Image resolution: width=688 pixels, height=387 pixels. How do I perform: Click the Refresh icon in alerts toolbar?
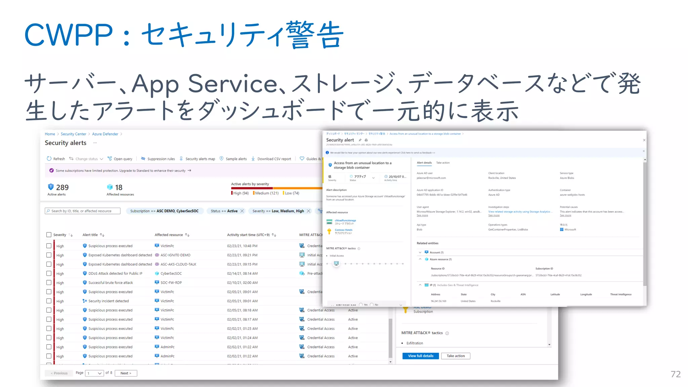click(x=49, y=159)
